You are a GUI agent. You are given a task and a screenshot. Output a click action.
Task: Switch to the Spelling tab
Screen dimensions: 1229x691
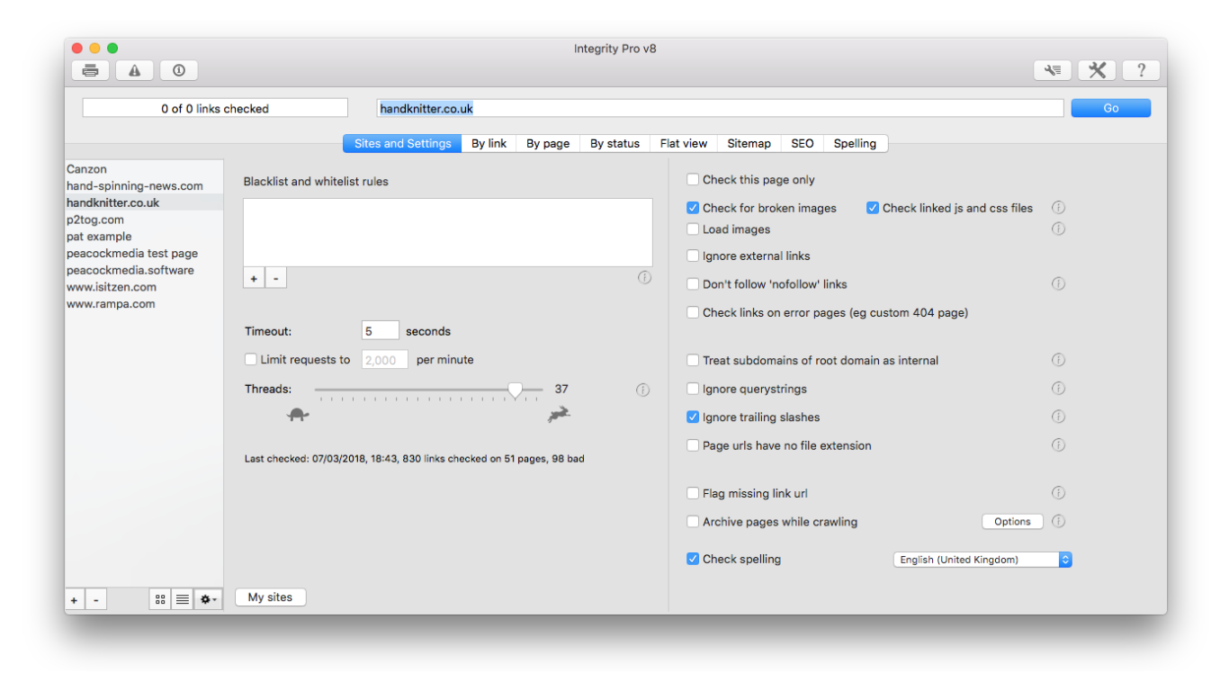(855, 144)
